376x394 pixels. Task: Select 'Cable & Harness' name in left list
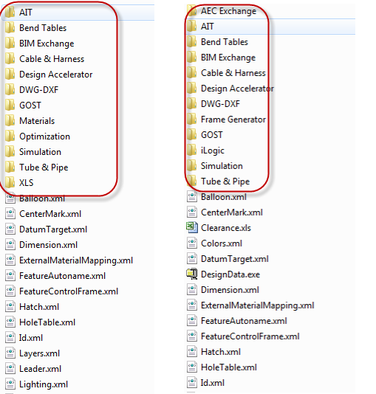point(52,59)
